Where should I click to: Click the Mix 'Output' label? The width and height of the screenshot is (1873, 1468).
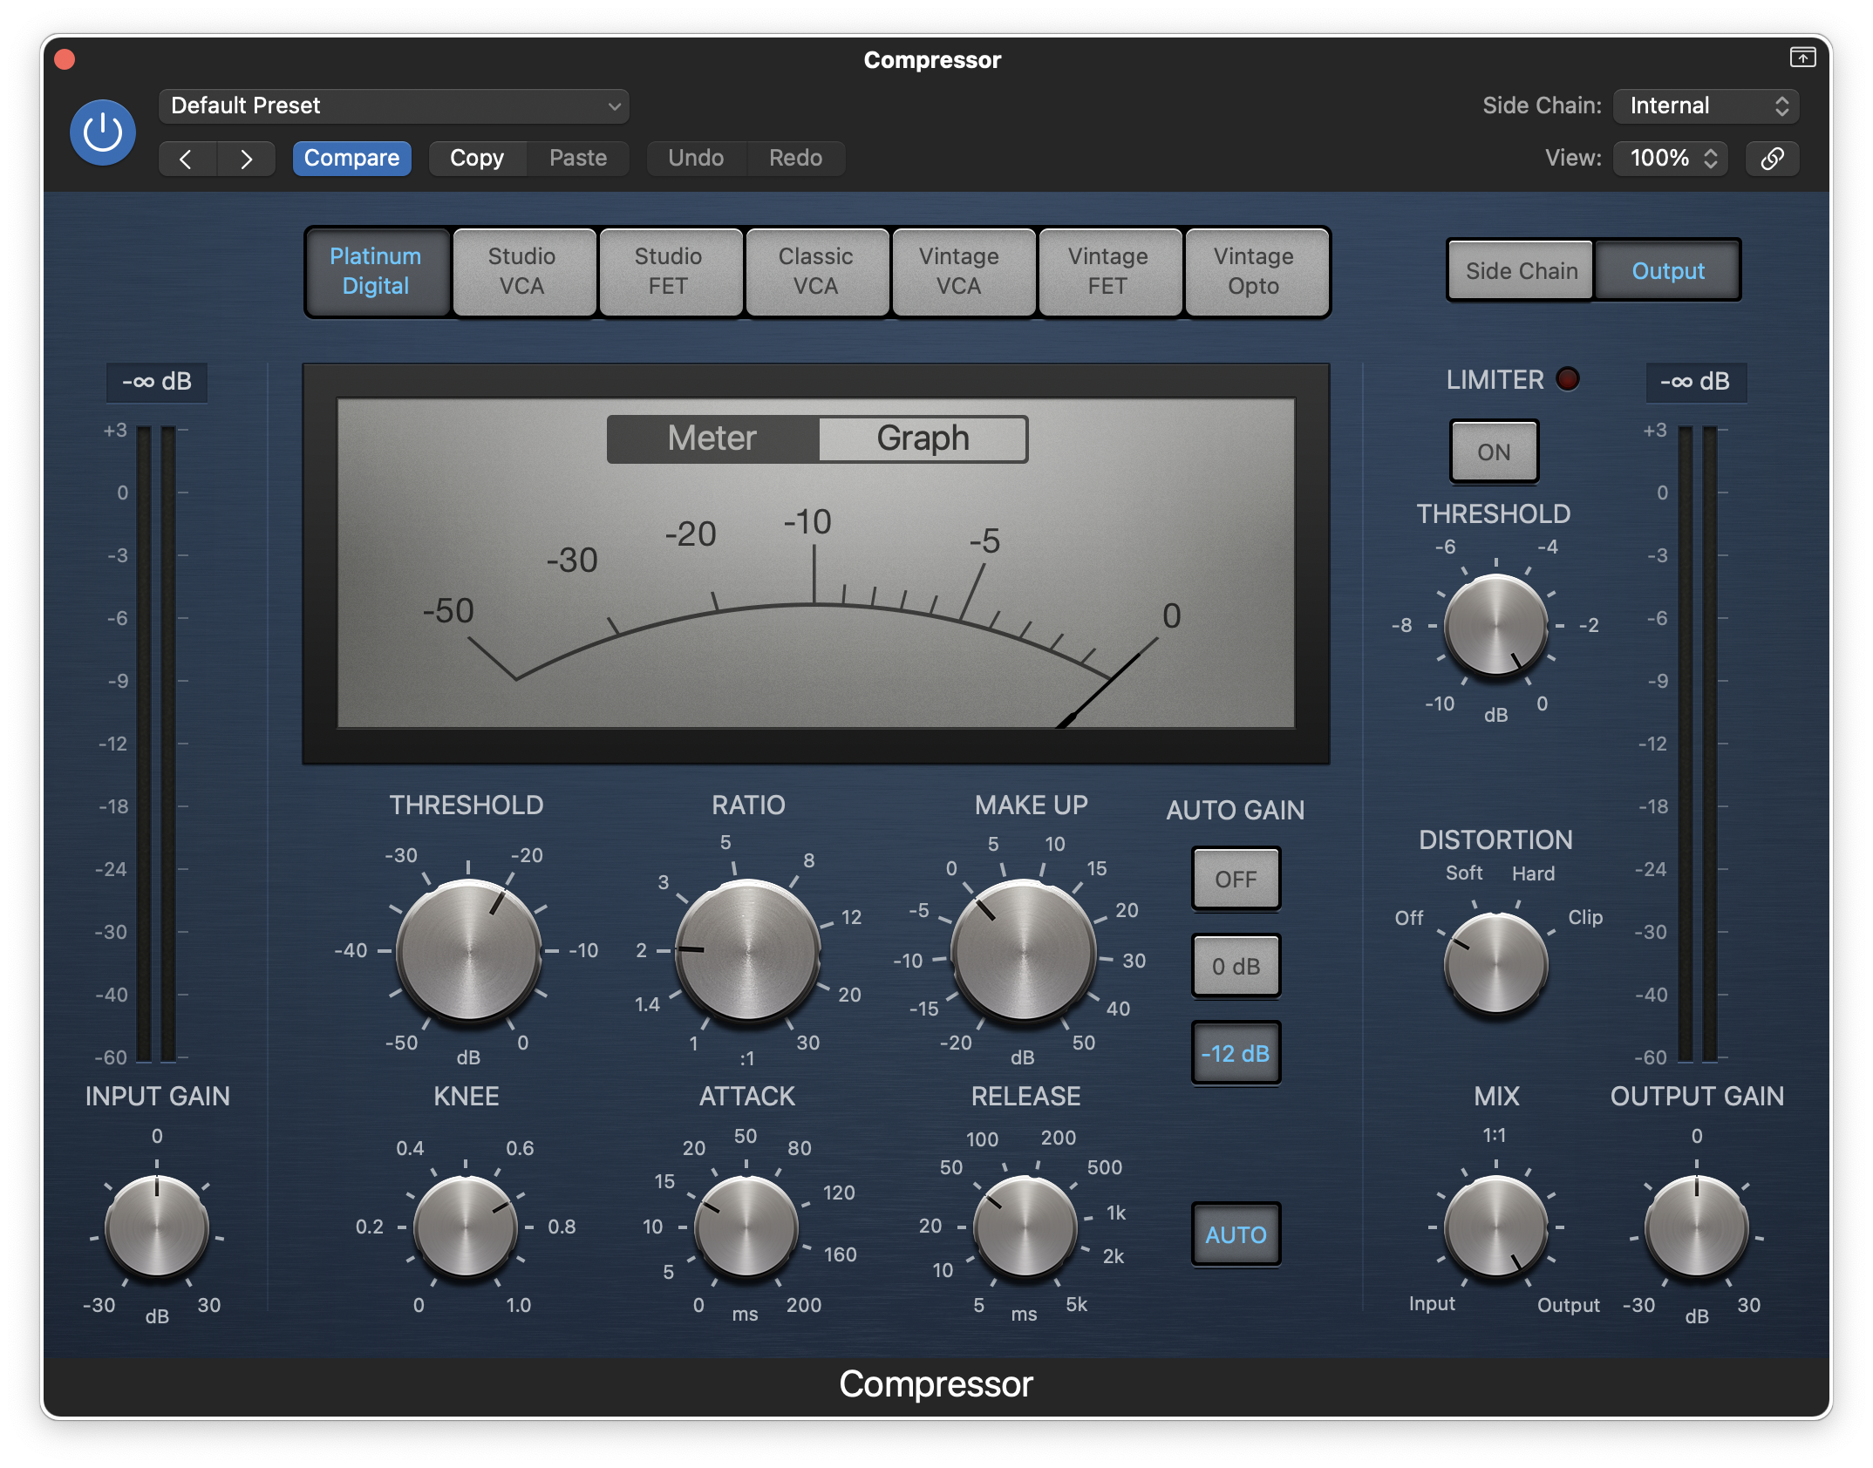[1568, 1304]
